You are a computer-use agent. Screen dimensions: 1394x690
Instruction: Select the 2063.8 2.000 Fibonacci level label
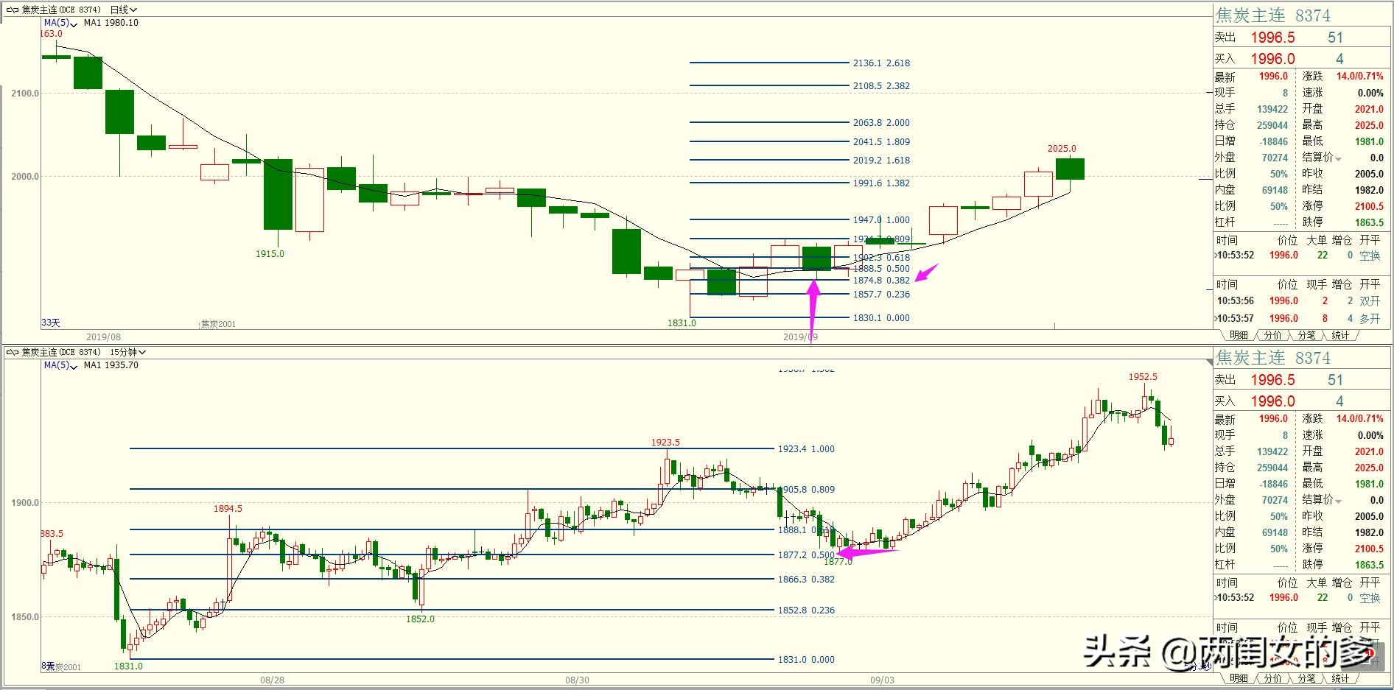881,123
